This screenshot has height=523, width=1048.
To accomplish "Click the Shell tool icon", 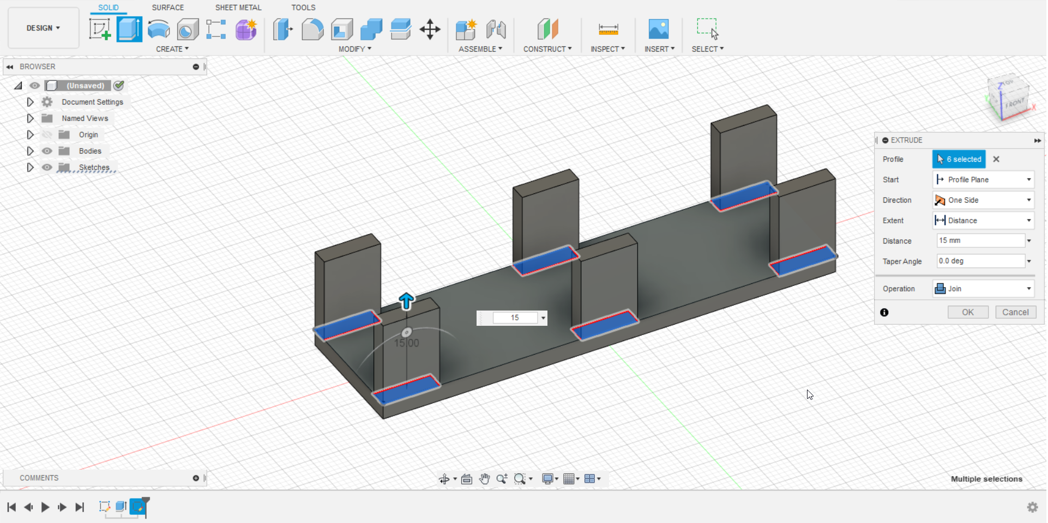I will pyautogui.click(x=342, y=29).
